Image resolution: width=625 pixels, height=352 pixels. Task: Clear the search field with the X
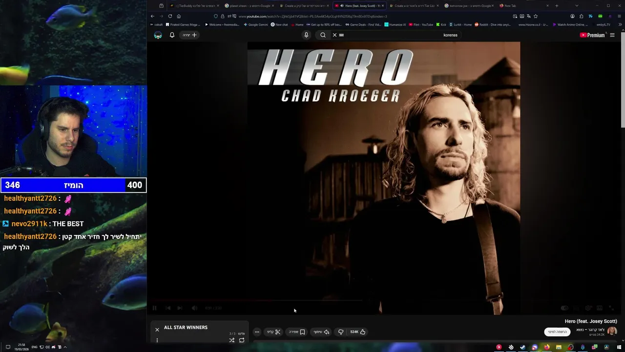(334, 35)
